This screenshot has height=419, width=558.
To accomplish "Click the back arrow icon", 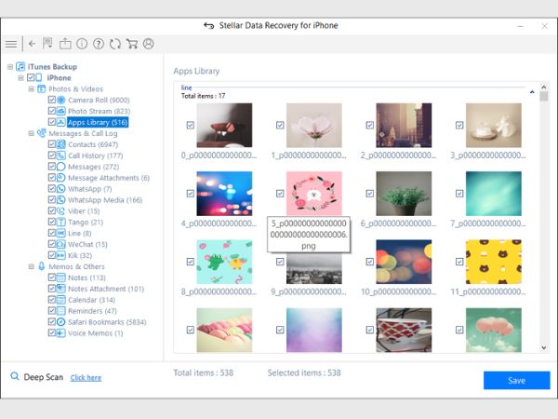I will (32, 43).
